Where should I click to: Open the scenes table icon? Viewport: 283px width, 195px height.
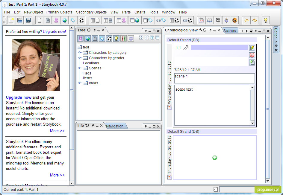(x=108, y=20)
